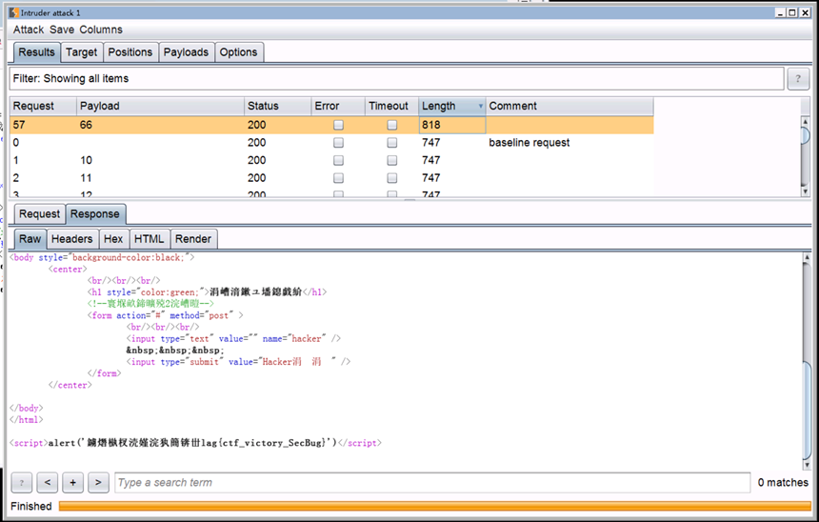Switch to the Results tab
The image size is (819, 522).
tap(36, 52)
